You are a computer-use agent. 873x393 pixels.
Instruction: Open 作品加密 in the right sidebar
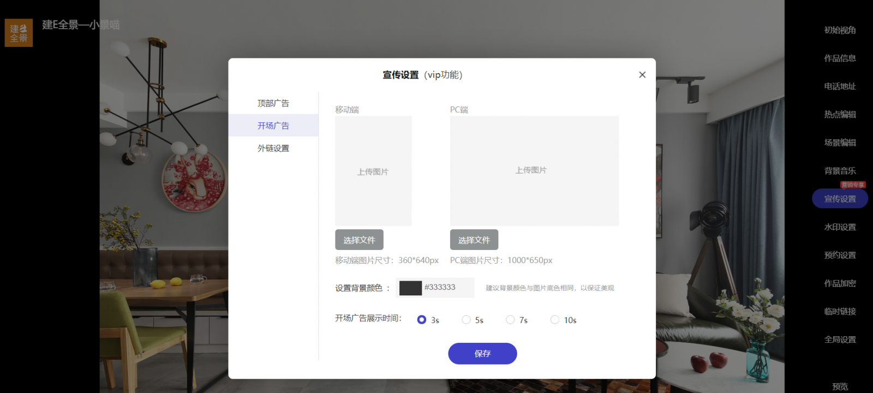click(x=840, y=283)
